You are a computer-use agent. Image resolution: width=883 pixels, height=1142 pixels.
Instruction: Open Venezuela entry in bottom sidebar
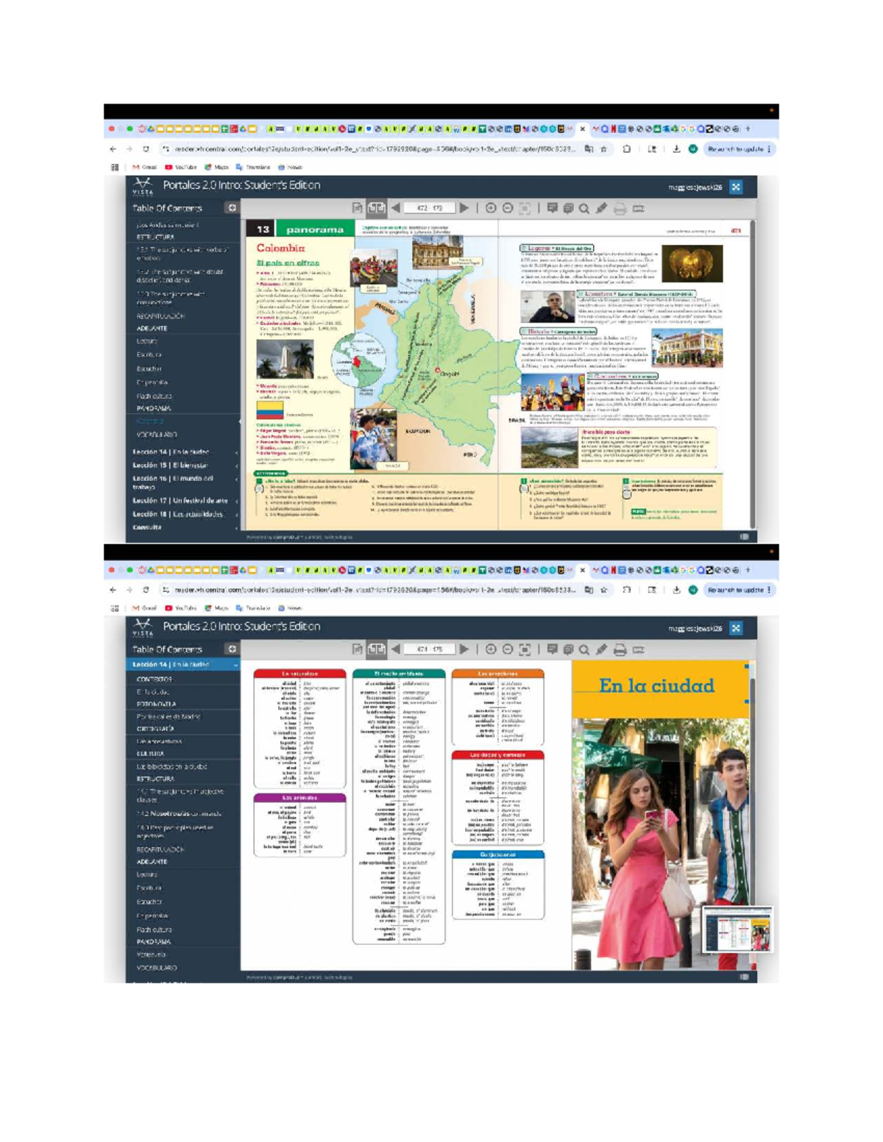coord(152,954)
